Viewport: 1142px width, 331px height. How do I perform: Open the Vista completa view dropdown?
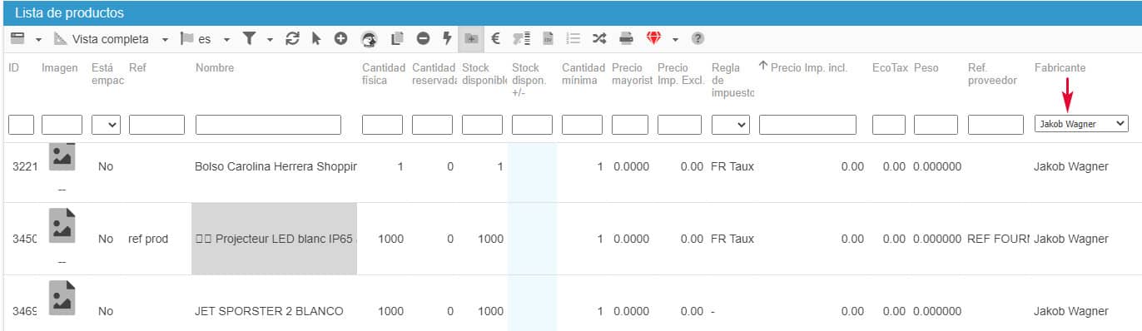[x=165, y=39]
